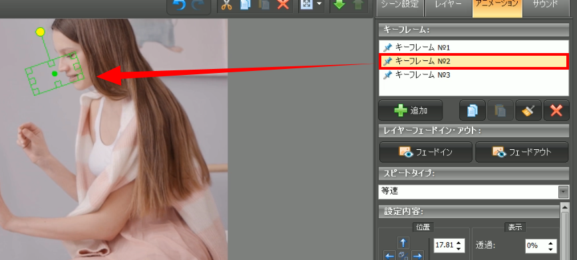Delete keyframe with red X button
Viewport: 577px width, 260px height.
point(556,110)
